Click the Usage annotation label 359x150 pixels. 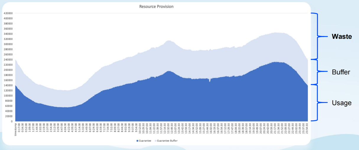pos(342,103)
